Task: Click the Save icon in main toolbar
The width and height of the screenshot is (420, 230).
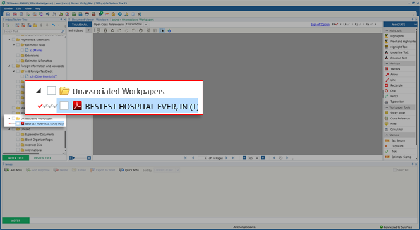Action: click(8, 14)
